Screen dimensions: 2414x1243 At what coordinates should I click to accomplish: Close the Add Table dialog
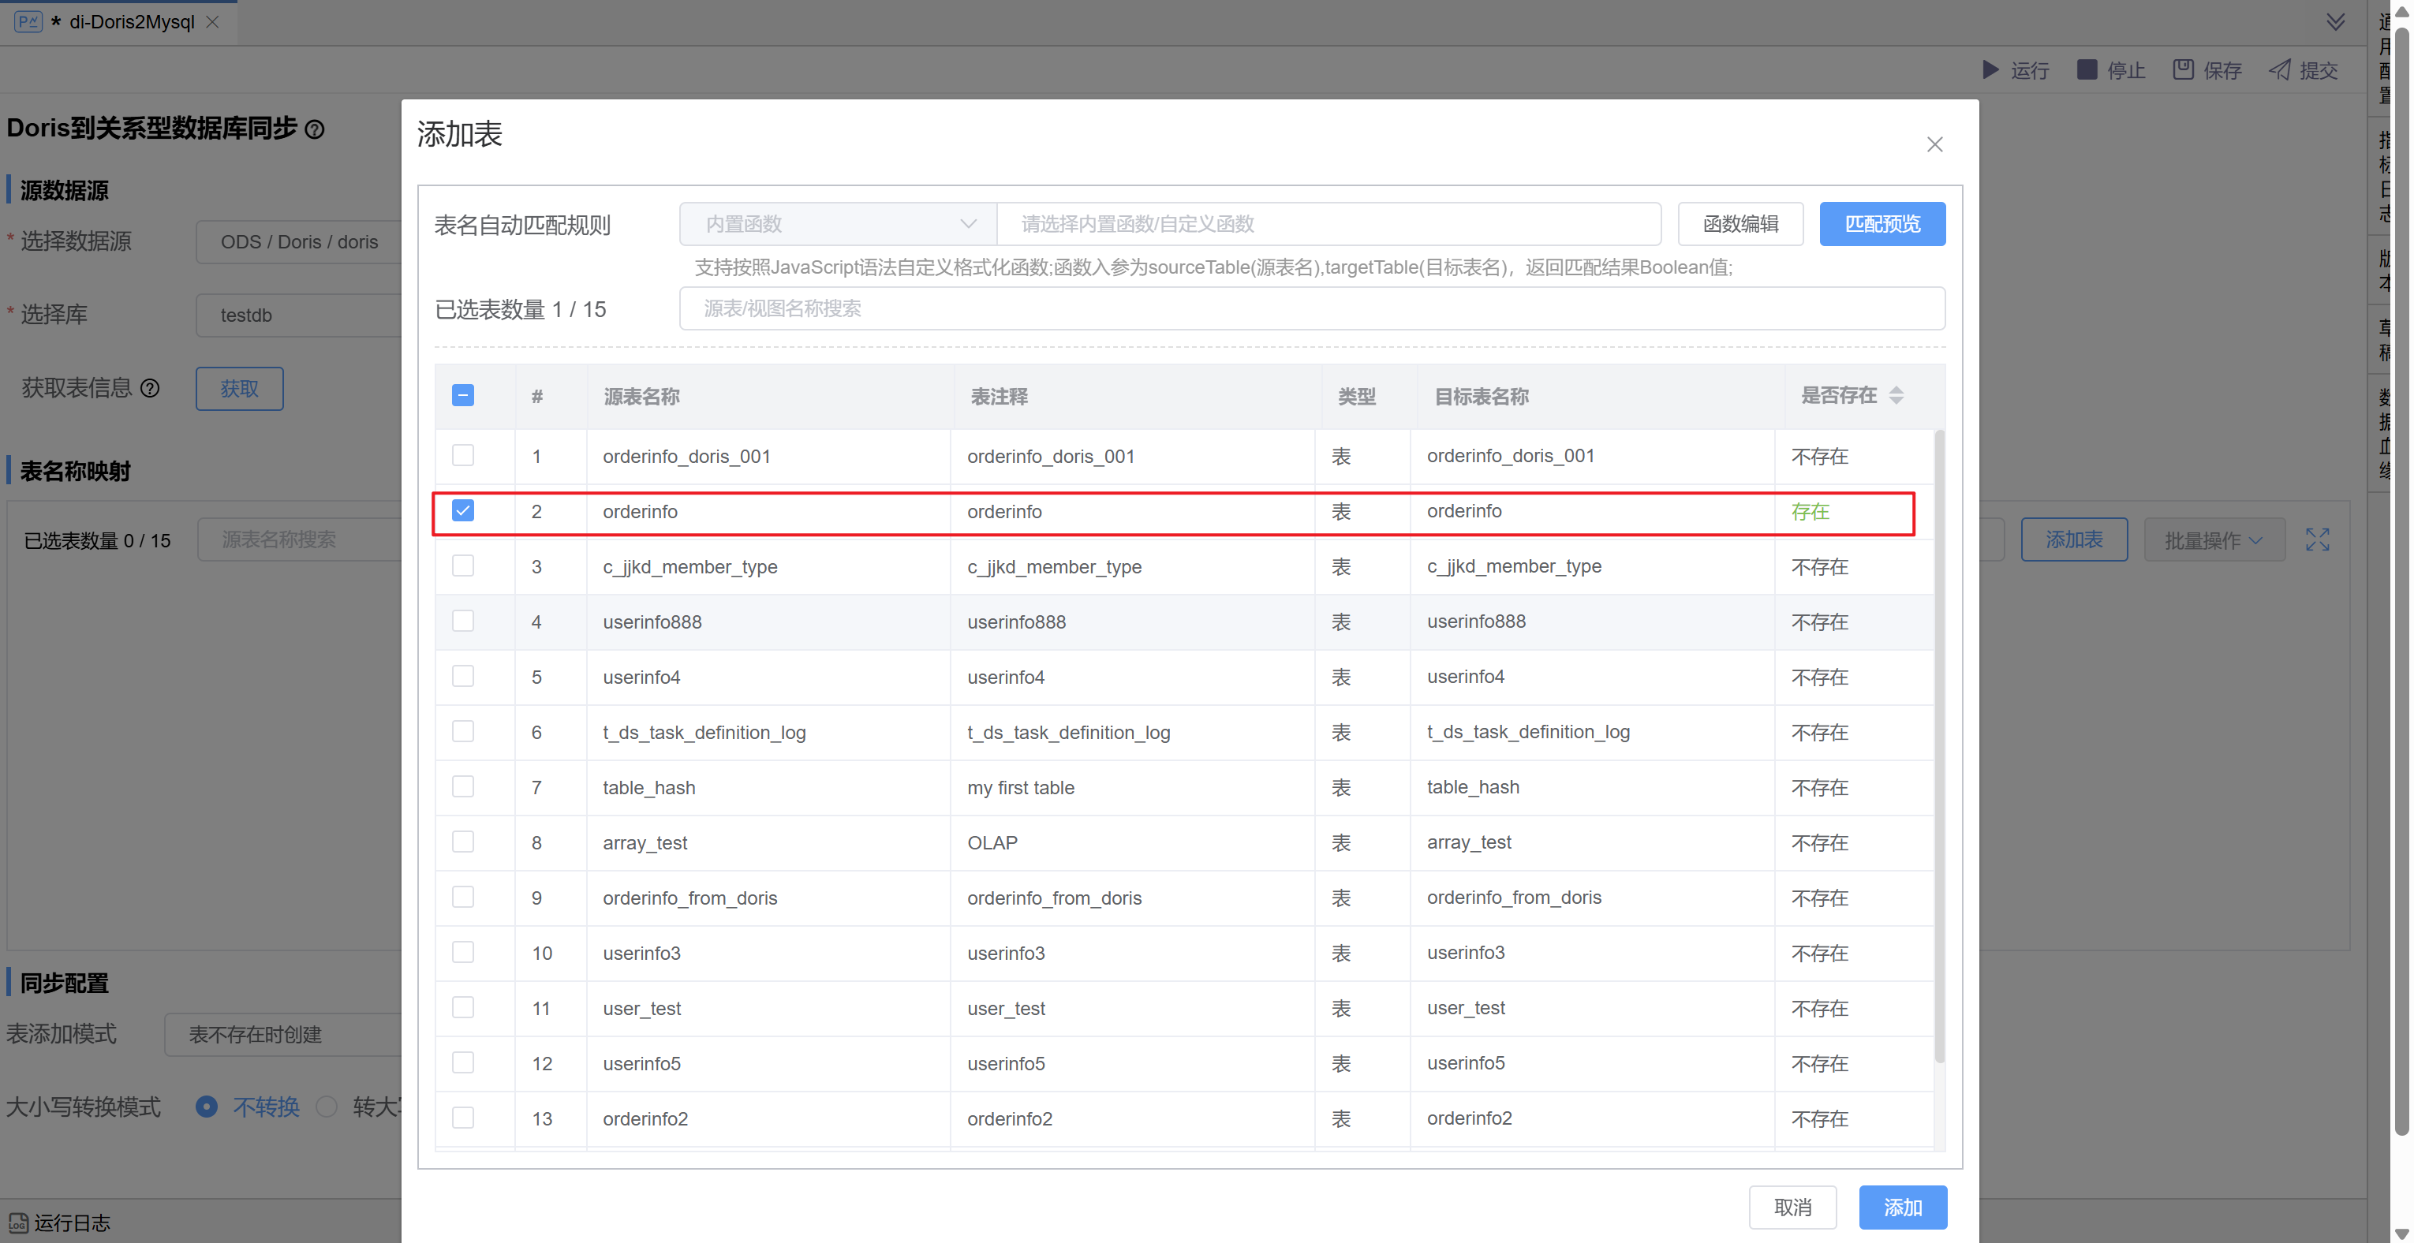coord(1935,144)
